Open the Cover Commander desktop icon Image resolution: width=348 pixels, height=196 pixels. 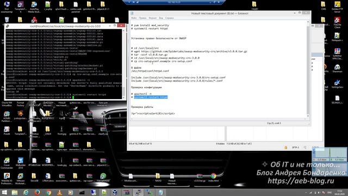pos(7,163)
